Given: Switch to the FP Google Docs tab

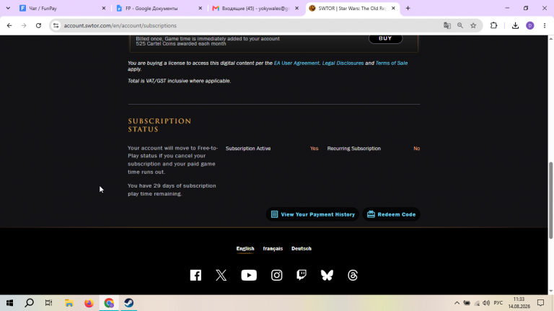Looking at the screenshot, I should coord(159,8).
